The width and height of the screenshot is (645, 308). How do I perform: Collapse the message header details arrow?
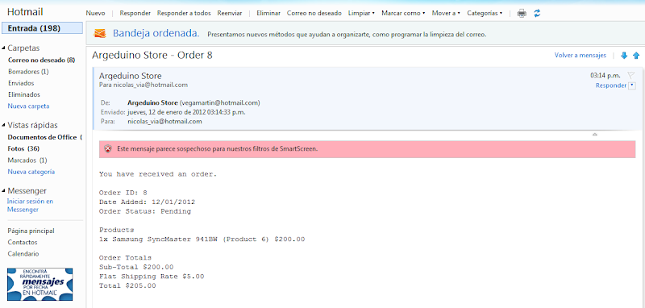coord(594,135)
